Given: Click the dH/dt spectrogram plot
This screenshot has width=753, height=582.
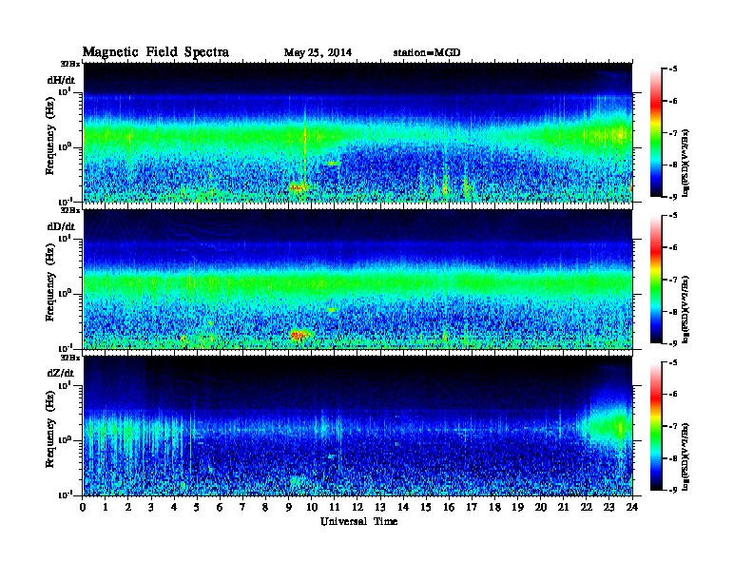Looking at the screenshot, I should tap(357, 132).
